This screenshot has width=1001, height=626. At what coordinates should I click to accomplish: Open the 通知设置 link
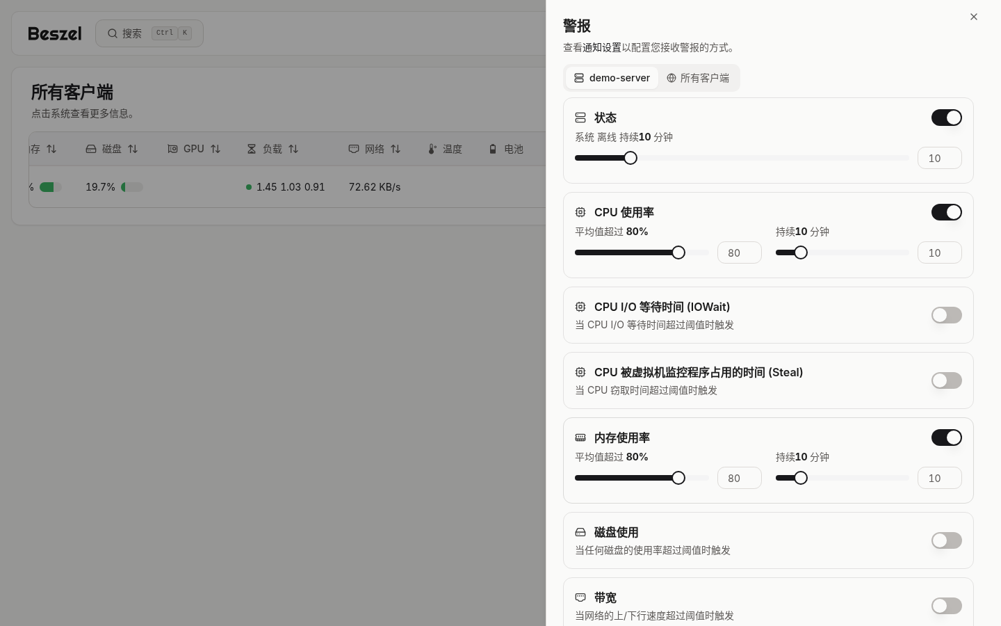[x=602, y=47]
